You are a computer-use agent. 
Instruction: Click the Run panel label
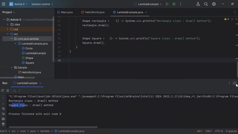pos(5,83)
